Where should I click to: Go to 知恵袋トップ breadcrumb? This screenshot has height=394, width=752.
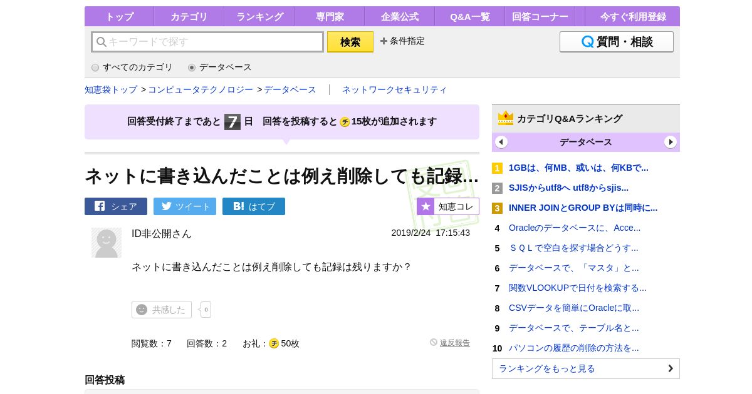click(111, 89)
